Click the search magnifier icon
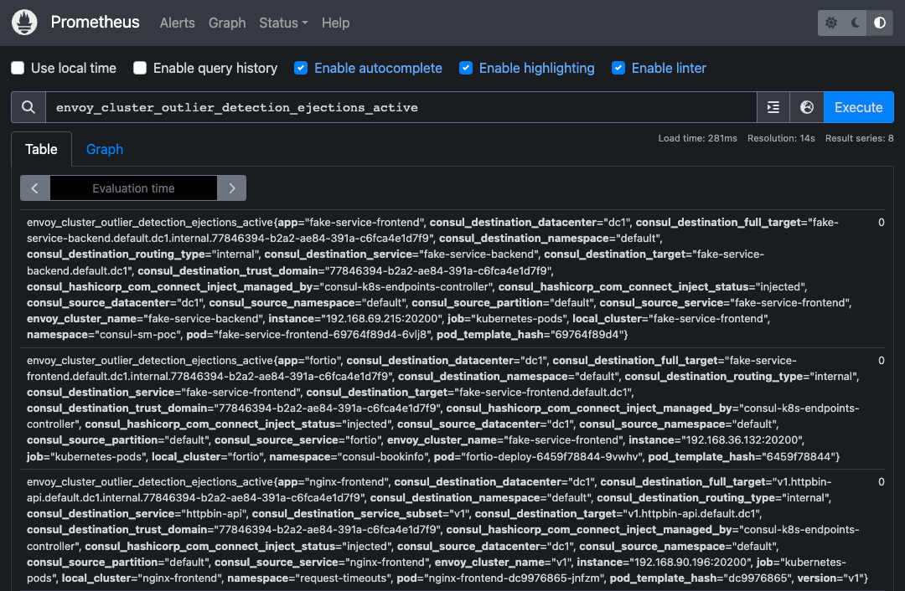 [28, 107]
